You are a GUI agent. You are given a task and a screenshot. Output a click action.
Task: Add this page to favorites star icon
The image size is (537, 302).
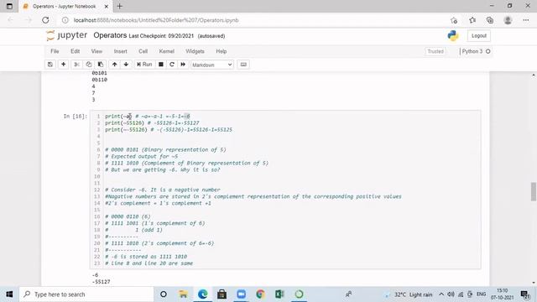454,20
